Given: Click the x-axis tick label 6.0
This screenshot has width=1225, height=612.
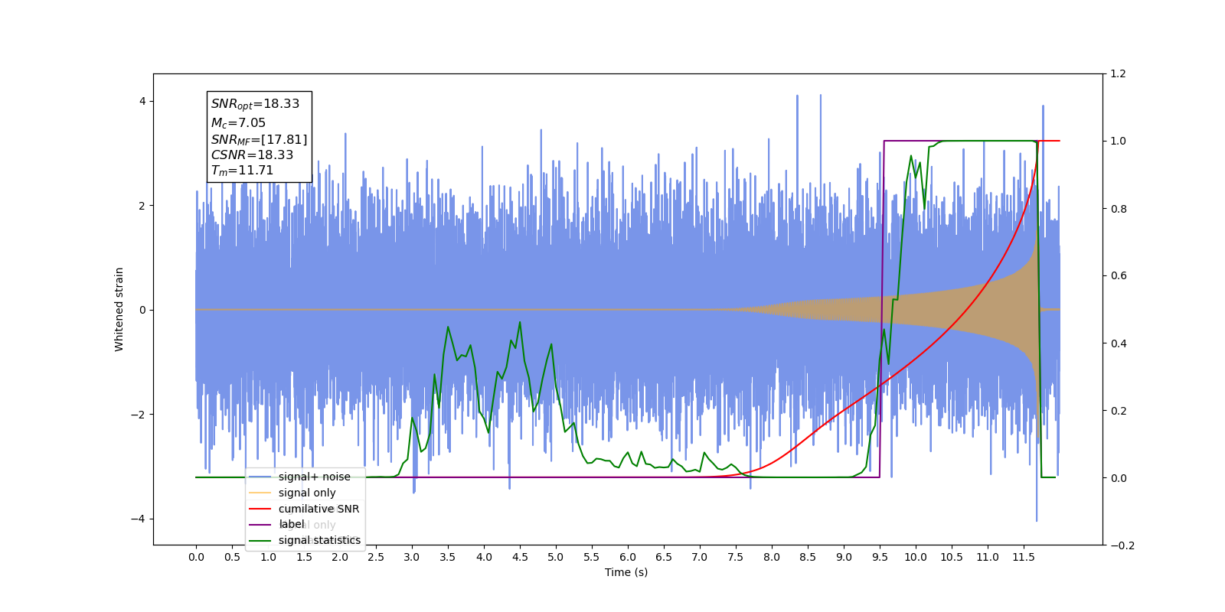Looking at the screenshot, I should point(628,557).
